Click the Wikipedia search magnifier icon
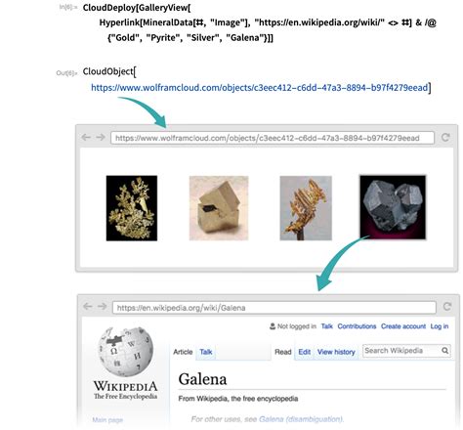 click(x=445, y=351)
